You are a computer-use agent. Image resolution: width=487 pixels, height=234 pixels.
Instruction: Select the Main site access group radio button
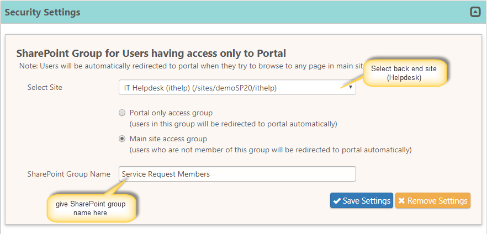pyautogui.click(x=122, y=139)
